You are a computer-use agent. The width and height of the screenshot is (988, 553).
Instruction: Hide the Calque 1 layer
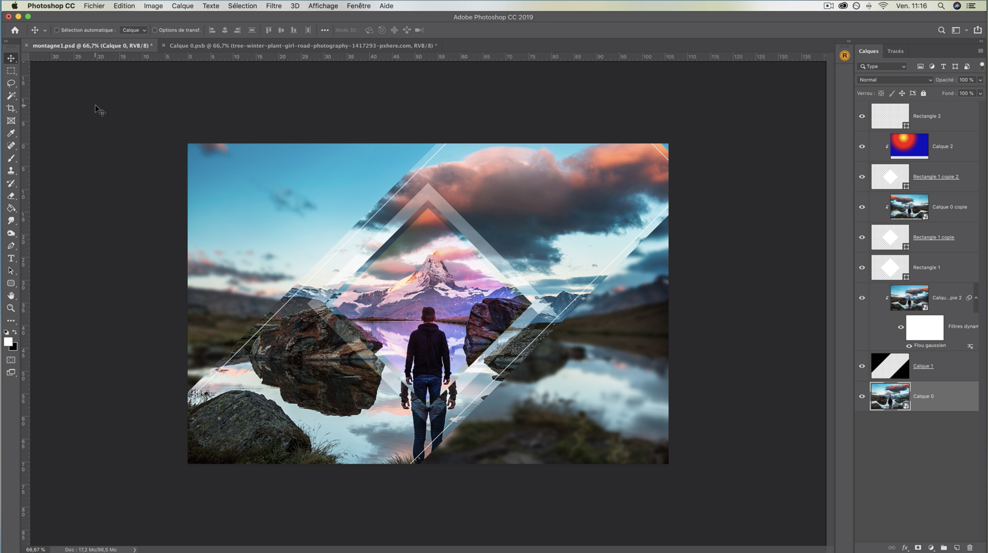coord(862,366)
